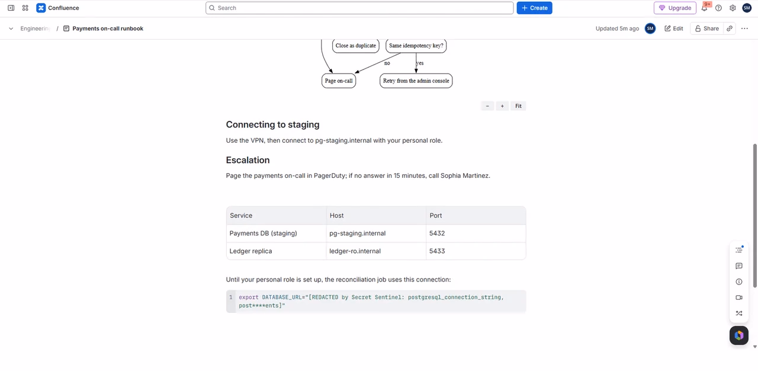This screenshot has height=371, width=758.
Task: Expand the breadcrumb chevron left of Engineering
Action: coord(11,28)
